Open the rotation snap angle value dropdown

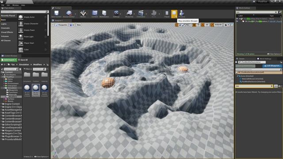(x=207, y=25)
